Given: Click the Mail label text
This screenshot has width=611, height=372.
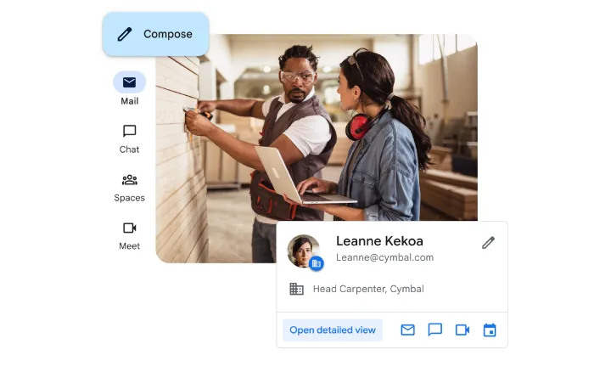Looking at the screenshot, I should tap(129, 101).
